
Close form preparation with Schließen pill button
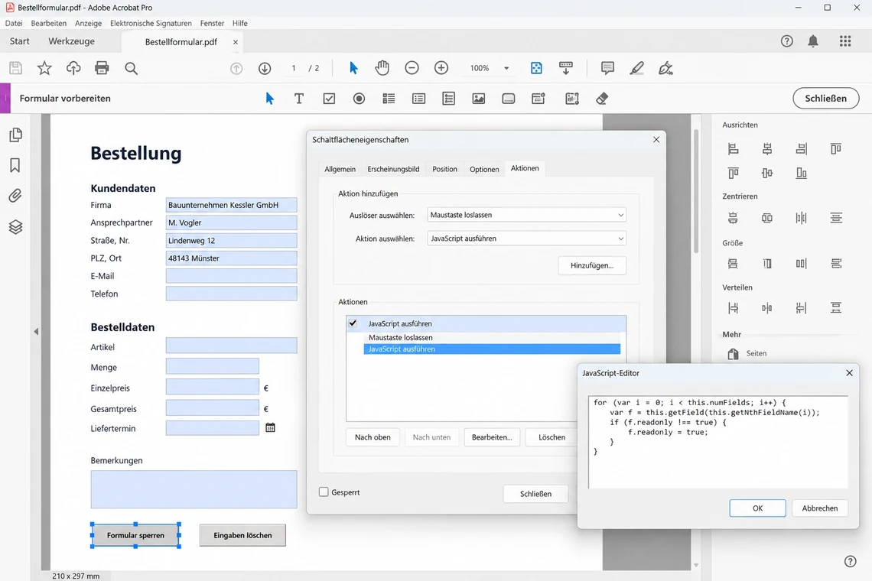coord(826,99)
